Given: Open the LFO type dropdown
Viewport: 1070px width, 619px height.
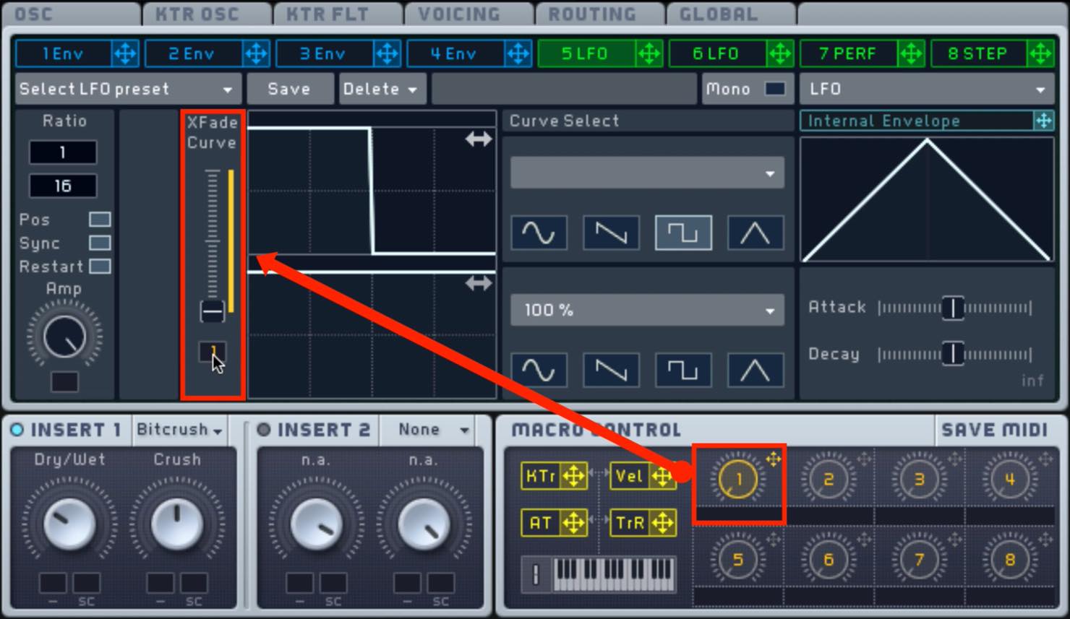Looking at the screenshot, I should pos(927,89).
